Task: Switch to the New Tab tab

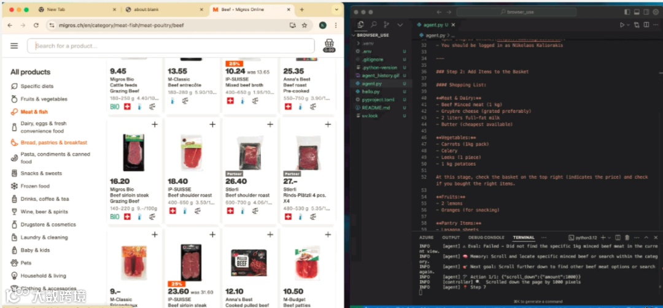Action: [77, 10]
